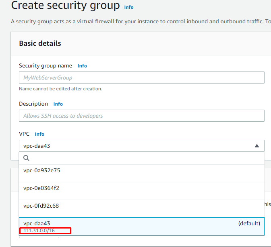Focus the Security group name input field

(x=142, y=78)
